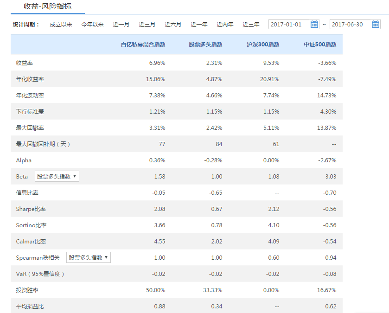Click the 最大回撤回补期（天）row label
The width and height of the screenshot is (389, 313).
pyautogui.click(x=43, y=144)
